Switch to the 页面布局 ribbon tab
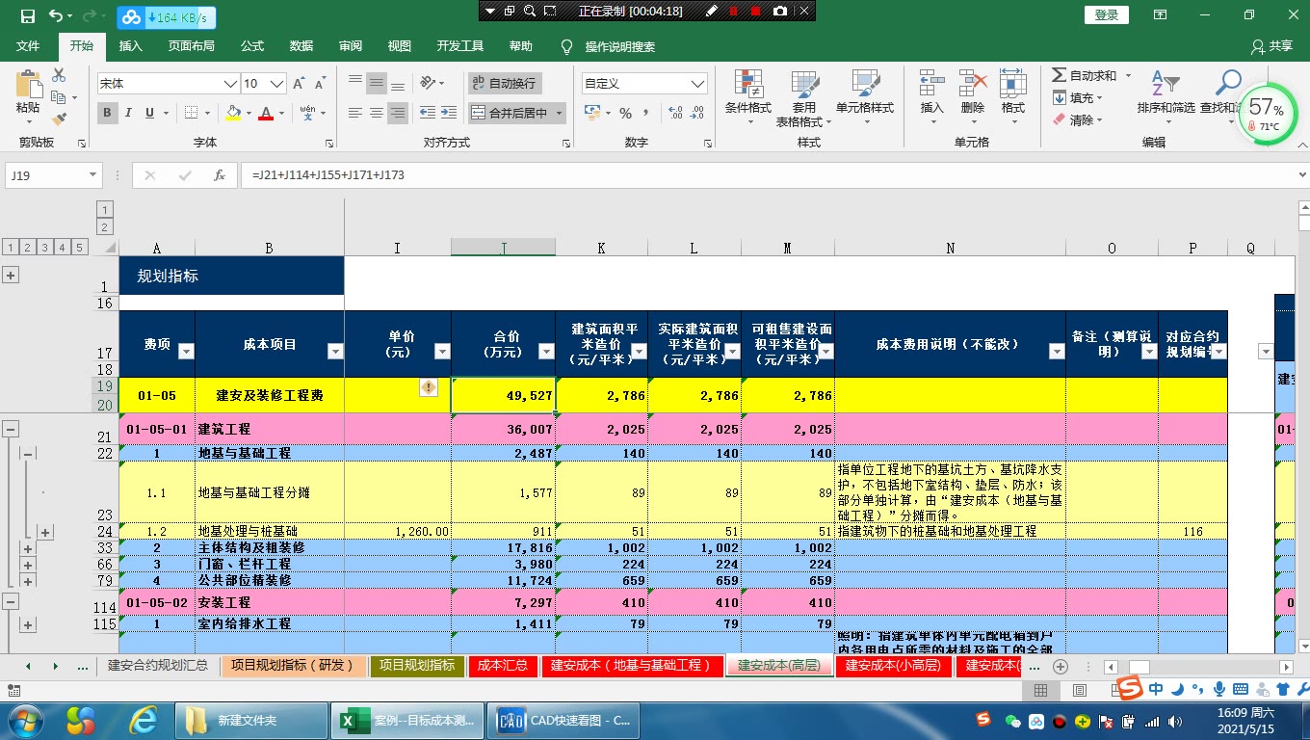Screen dimensions: 1310x740 click(x=191, y=46)
